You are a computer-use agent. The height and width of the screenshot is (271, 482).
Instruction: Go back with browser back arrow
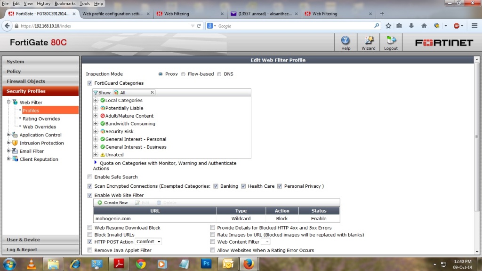[7, 26]
